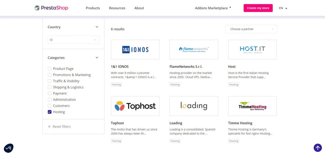Screen dimensions: 325x156
Task: Collapse the Country filter section
Action: 97,27
